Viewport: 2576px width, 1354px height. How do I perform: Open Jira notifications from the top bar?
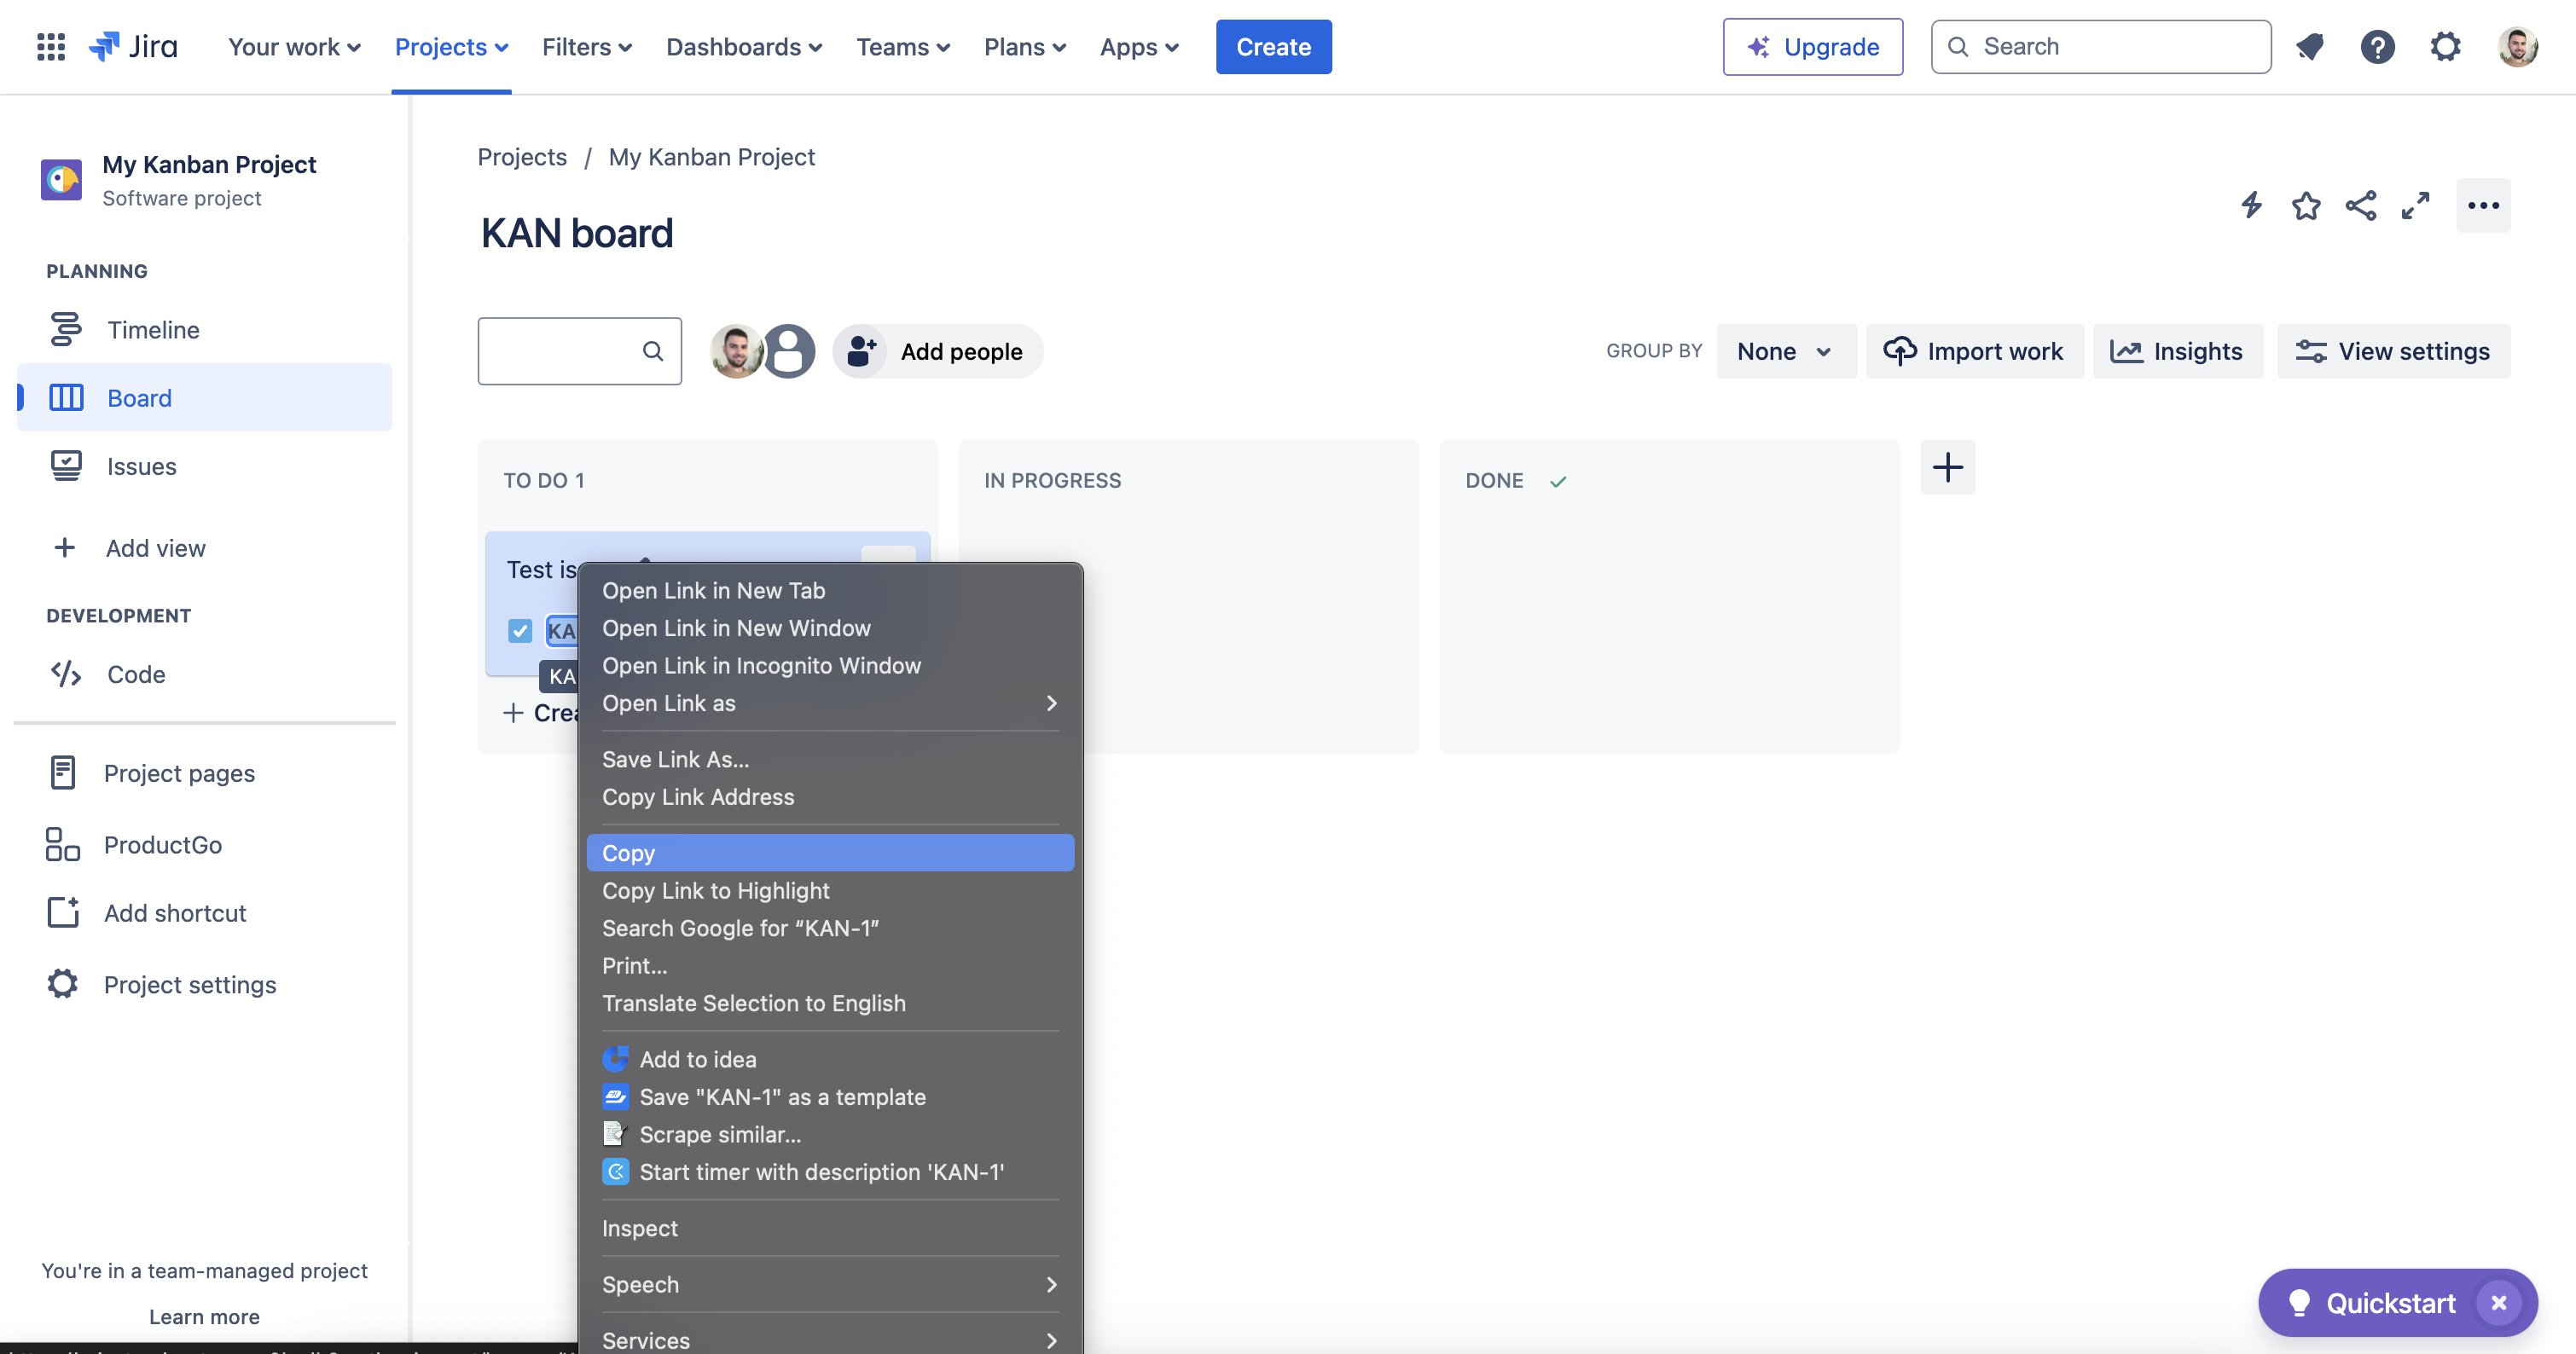2311,46
